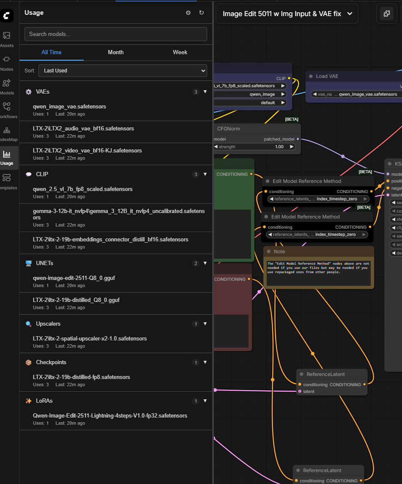
Task: Toggle collapse dot on Note node
Action: click(268, 252)
